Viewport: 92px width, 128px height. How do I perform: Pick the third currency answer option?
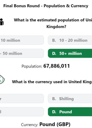click(22, 112)
